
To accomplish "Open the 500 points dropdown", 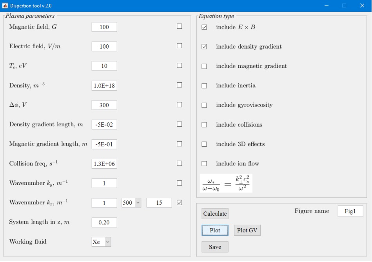I will [131, 203].
